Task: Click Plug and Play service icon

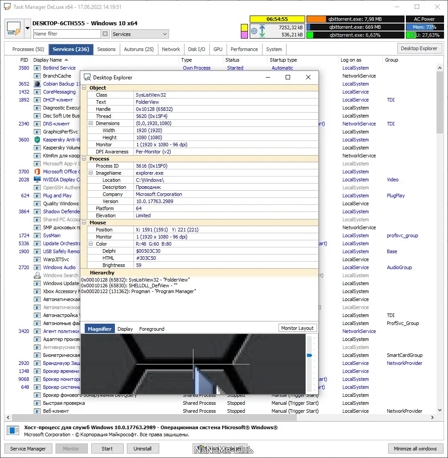Action: (37, 196)
